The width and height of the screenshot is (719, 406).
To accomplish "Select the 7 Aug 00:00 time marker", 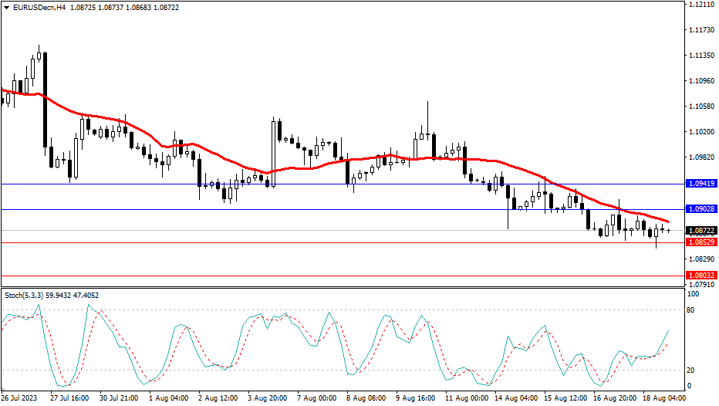I will (x=318, y=398).
